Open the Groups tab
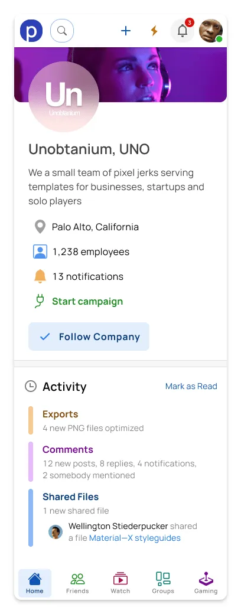The height and width of the screenshot is (614, 241). 163,583
